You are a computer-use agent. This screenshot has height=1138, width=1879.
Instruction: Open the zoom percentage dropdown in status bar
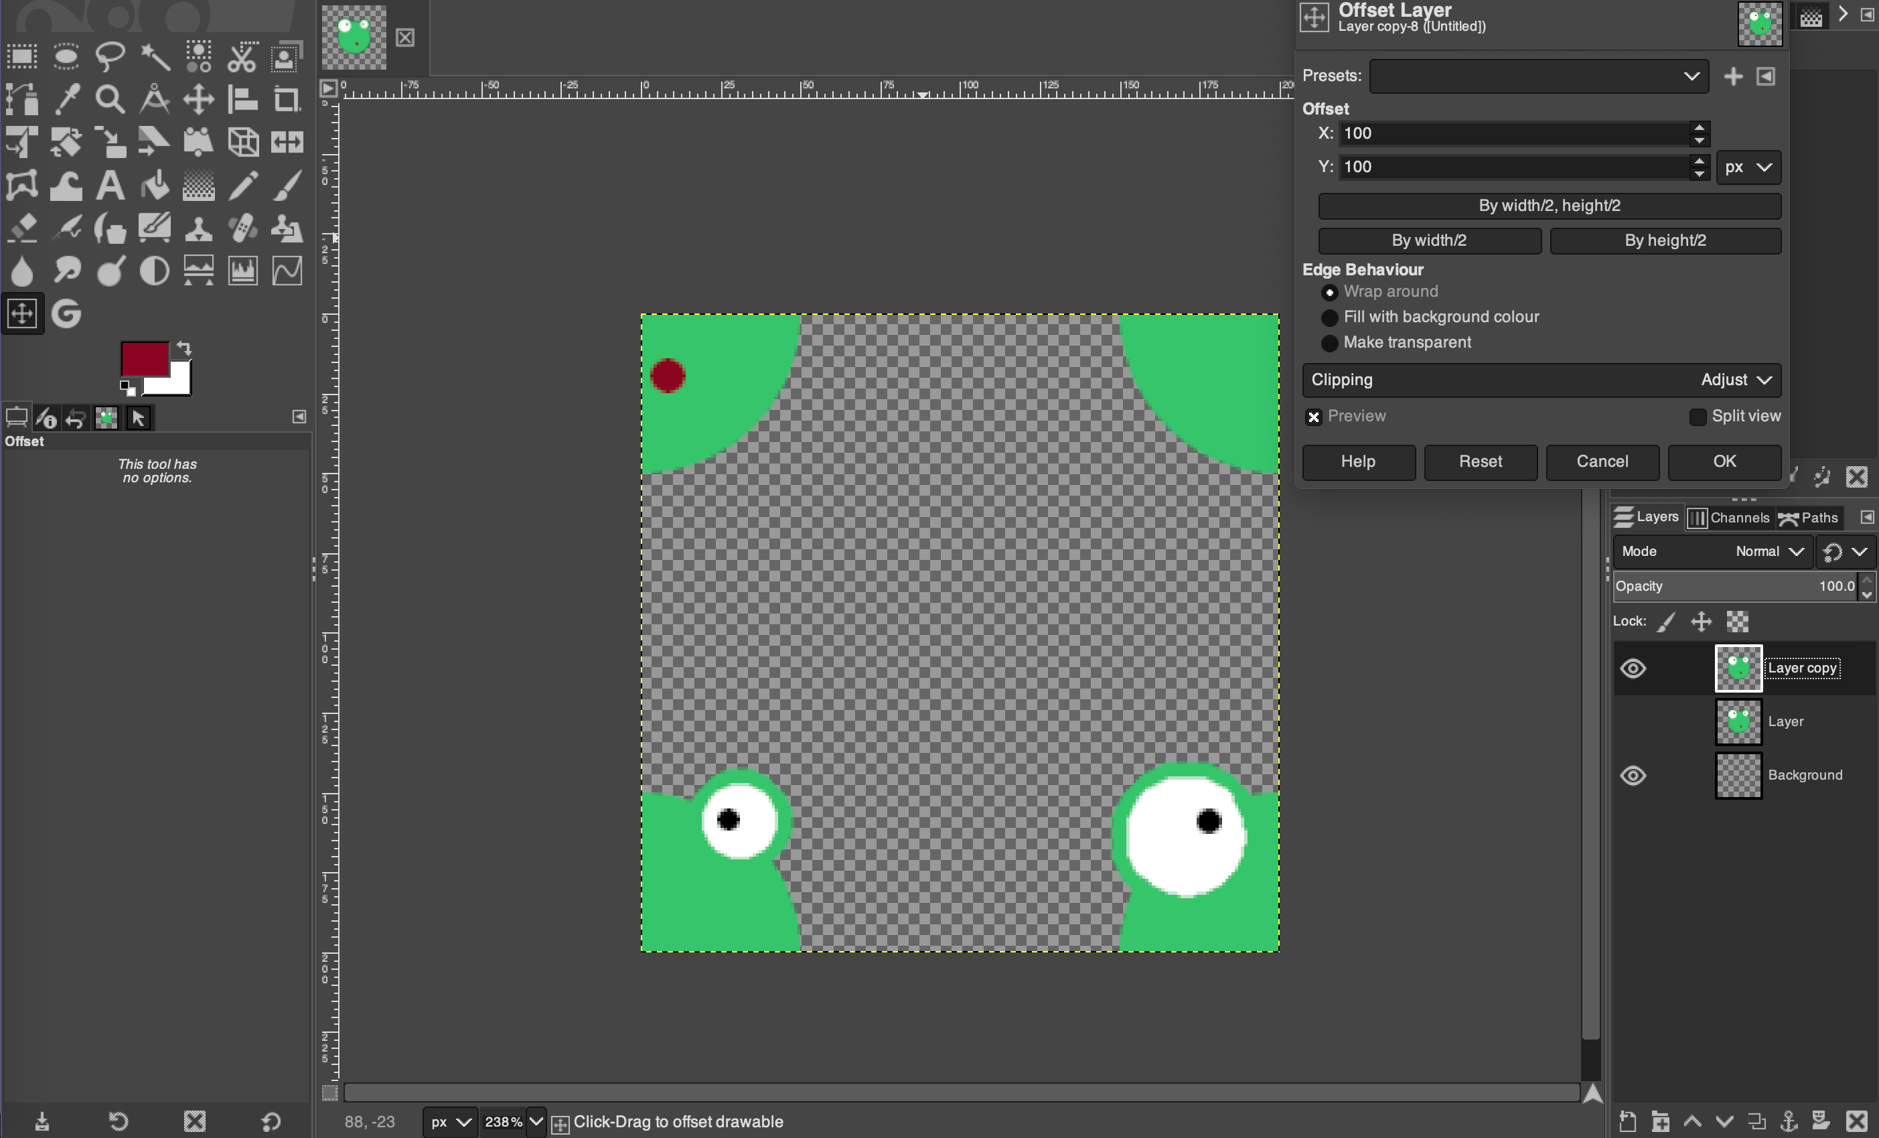[x=536, y=1121]
